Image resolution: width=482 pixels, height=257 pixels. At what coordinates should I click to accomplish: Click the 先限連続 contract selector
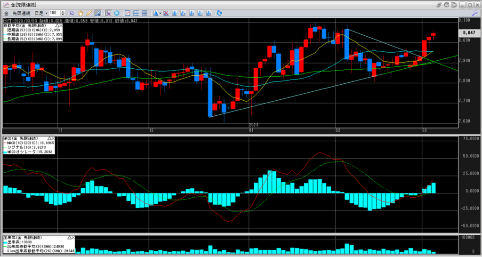coord(21,13)
